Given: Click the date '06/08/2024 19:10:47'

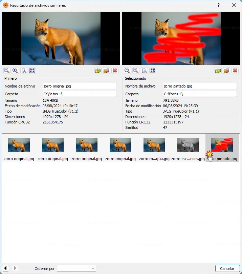Looking at the screenshot, I should [60, 106].
